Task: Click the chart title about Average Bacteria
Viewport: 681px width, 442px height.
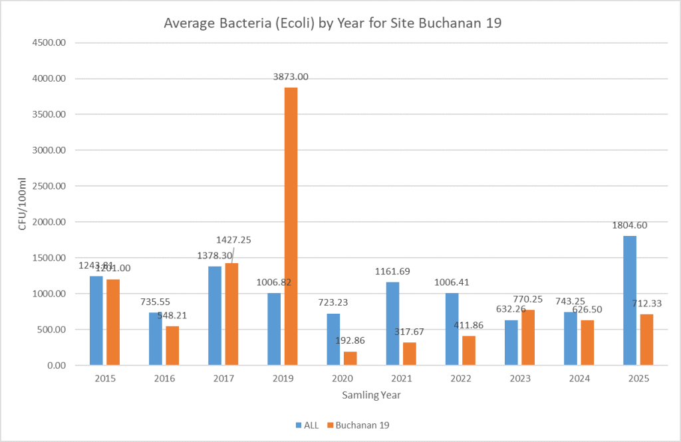Action: click(332, 23)
